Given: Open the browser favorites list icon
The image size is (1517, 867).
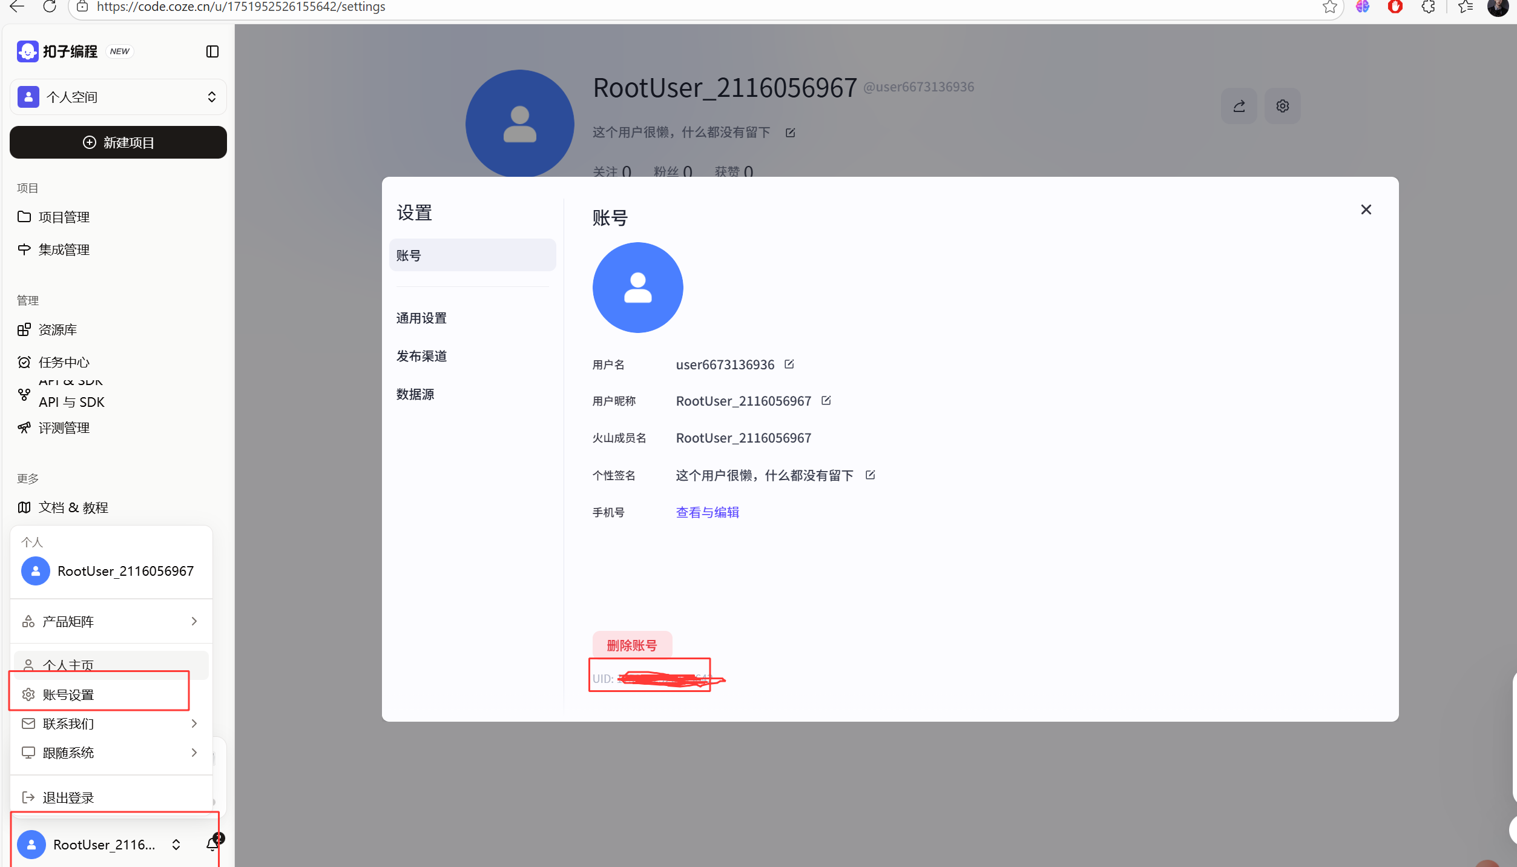Looking at the screenshot, I should pyautogui.click(x=1466, y=7).
